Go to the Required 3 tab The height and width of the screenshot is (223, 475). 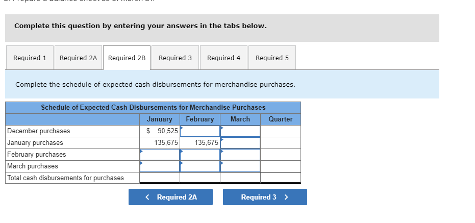175,58
